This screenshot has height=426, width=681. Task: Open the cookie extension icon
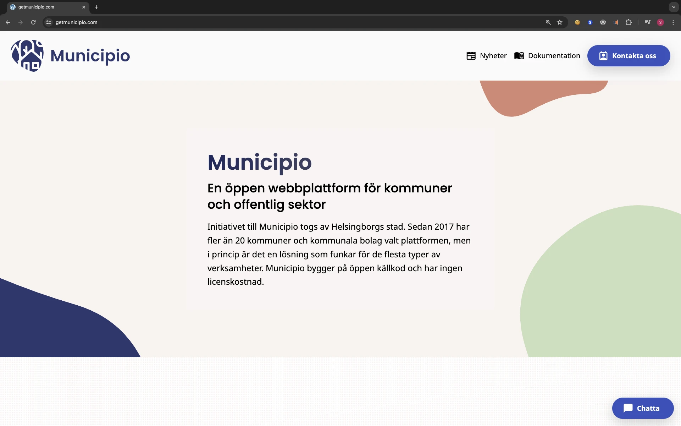(x=577, y=22)
